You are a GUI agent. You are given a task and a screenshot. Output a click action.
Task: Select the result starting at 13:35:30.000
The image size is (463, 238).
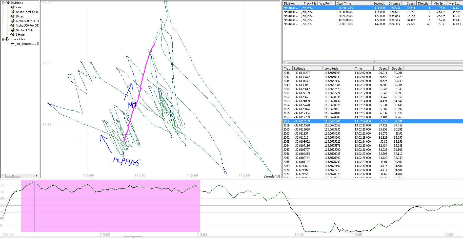pos(345,12)
